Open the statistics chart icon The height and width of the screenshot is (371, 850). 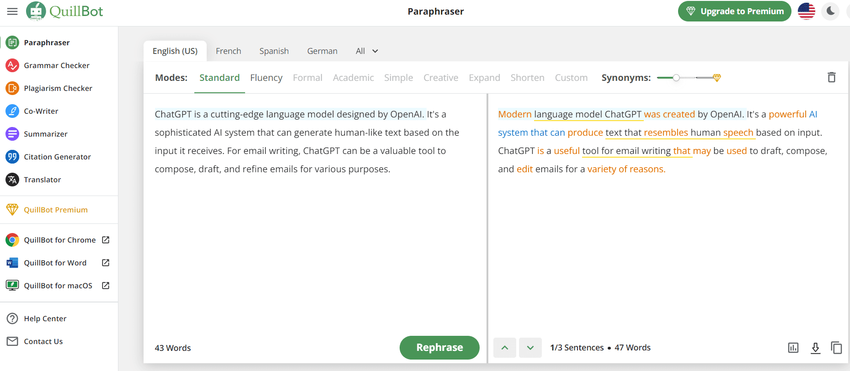point(793,348)
